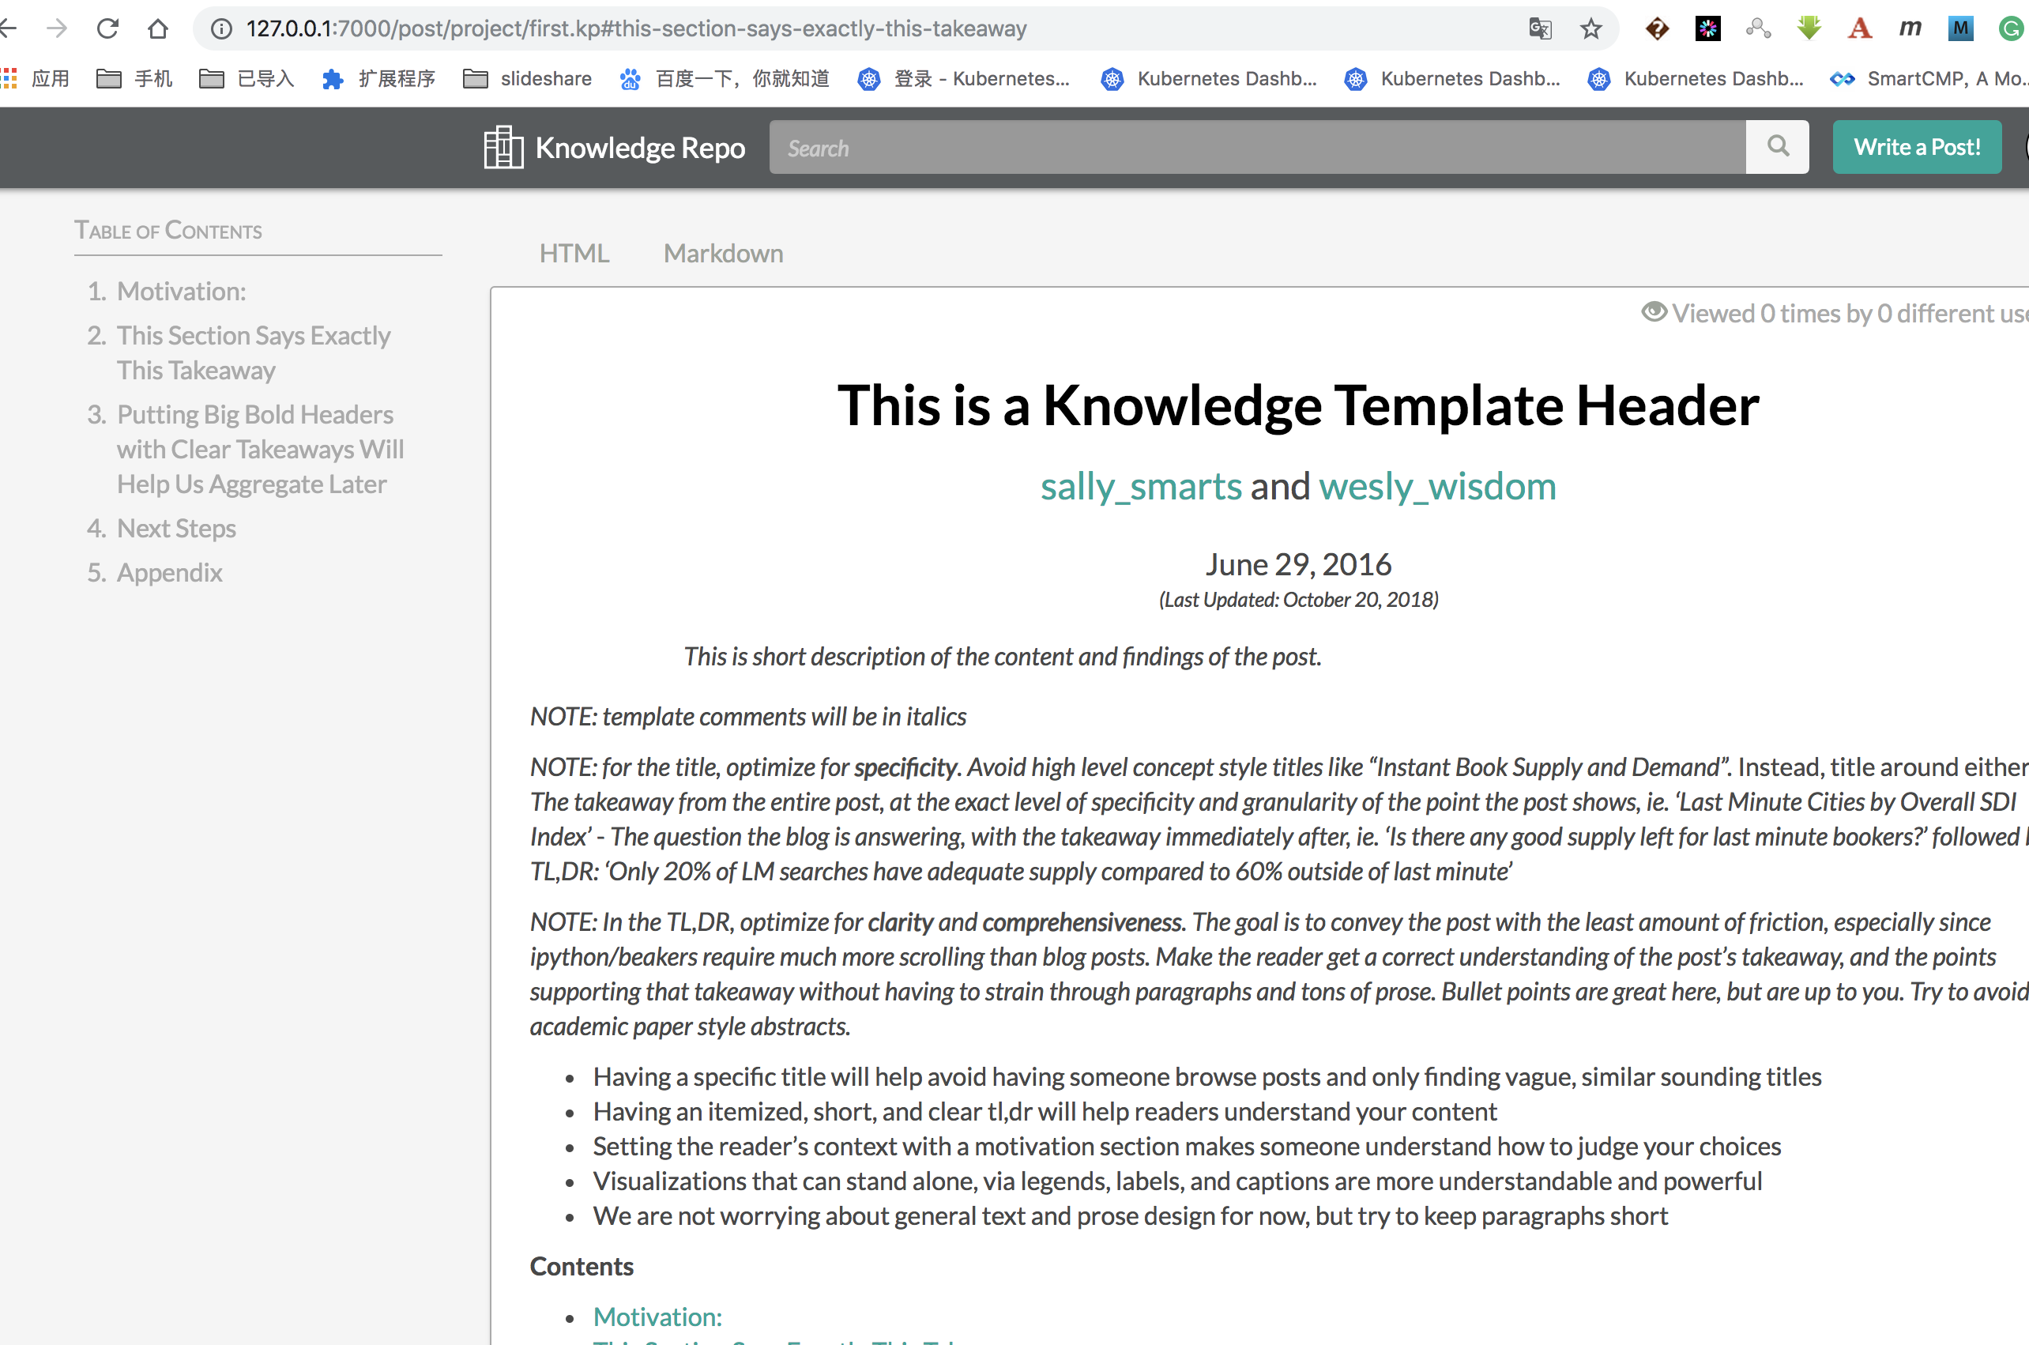The image size is (2029, 1345).
Task: Jump to This Section Says Exactly This Takeaway
Action: click(x=253, y=352)
